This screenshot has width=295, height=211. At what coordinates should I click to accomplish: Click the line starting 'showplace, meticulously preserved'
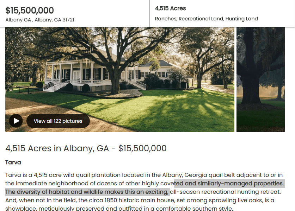(119, 209)
